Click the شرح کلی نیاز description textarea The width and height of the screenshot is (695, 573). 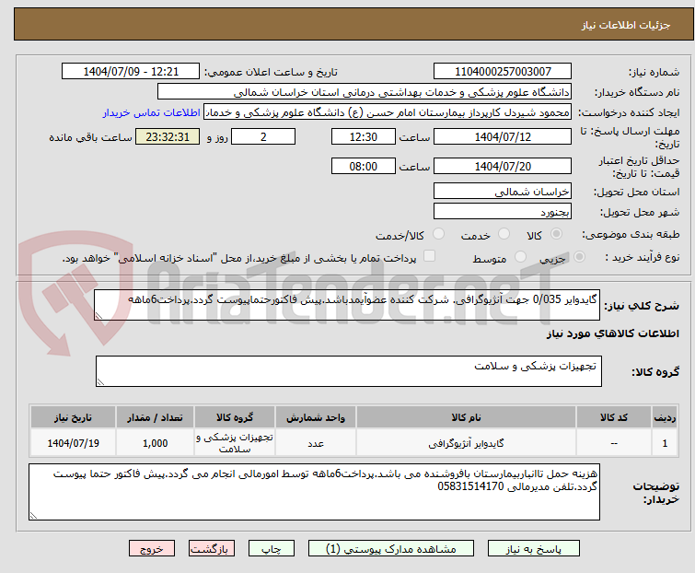347,305
